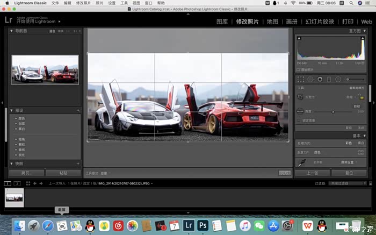Click the aspect ratio lock icon
The image size is (376, 235).
point(361,97)
